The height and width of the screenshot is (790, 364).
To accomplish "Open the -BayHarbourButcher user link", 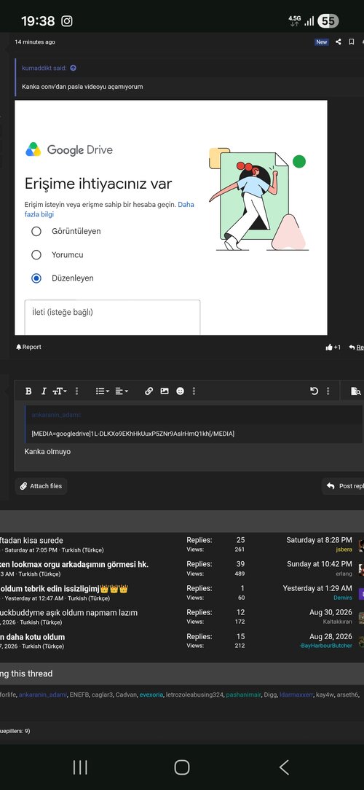I will 325,646.
